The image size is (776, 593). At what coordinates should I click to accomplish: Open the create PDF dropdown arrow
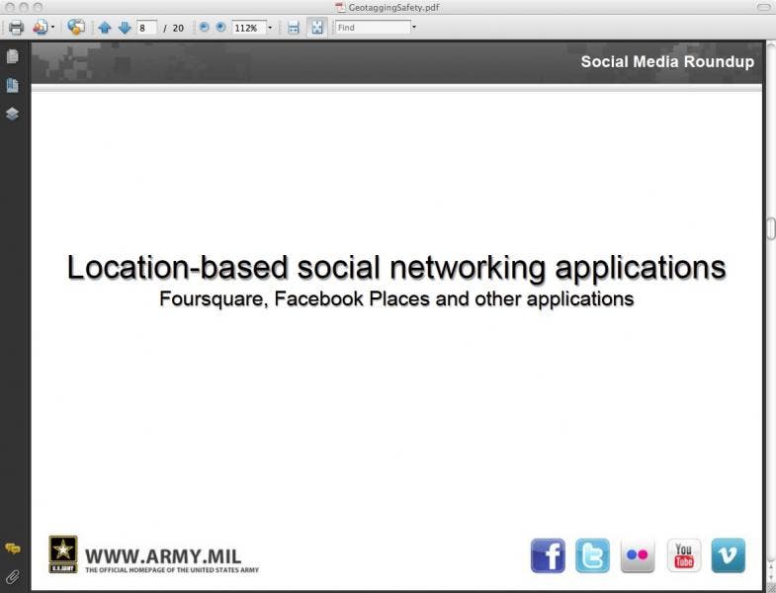pos(53,28)
